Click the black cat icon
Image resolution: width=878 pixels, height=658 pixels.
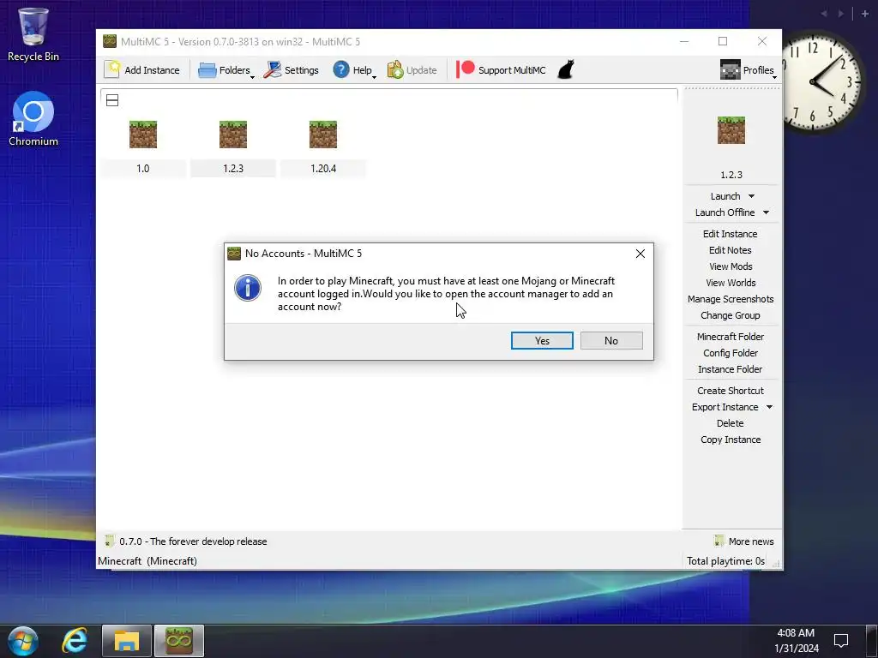coord(566,70)
